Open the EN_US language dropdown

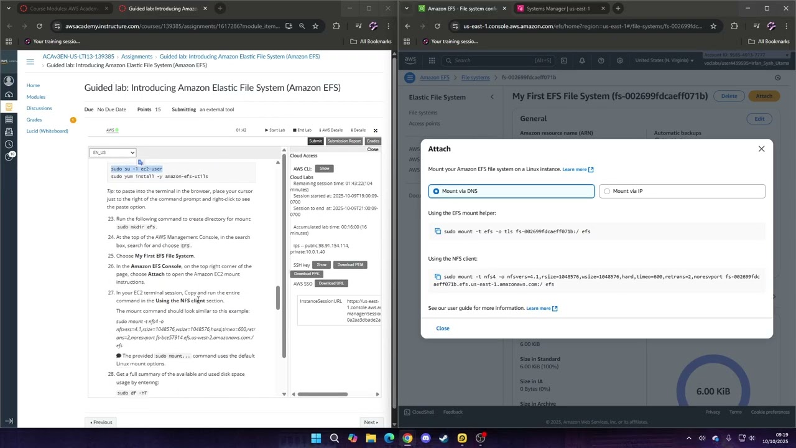click(113, 152)
